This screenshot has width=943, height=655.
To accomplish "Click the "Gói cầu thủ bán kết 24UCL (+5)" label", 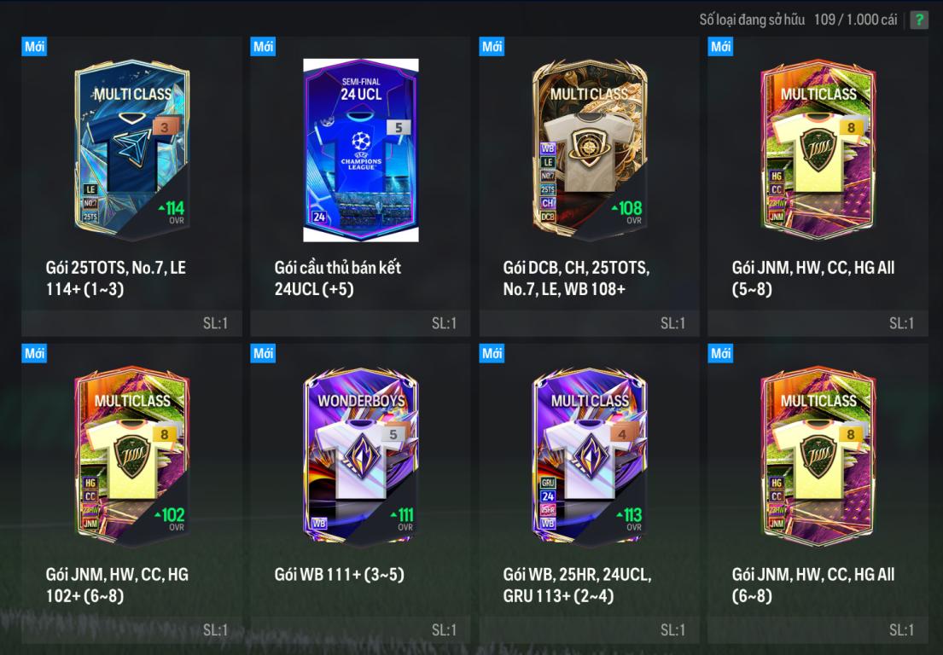I will [x=337, y=278].
